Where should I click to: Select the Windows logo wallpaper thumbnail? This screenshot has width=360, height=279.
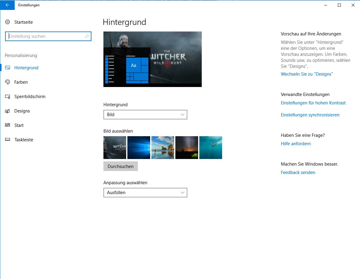pyautogui.click(x=139, y=148)
